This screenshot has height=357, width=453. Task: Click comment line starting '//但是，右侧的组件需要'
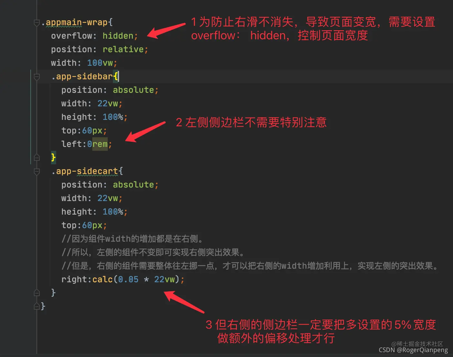[x=250, y=266]
